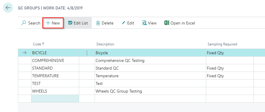
Task: Click the Comprehensive QC Testing description
Action: point(150,60)
